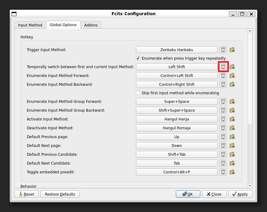Open the window menu icon in title bar

pyautogui.click(x=14, y=14)
